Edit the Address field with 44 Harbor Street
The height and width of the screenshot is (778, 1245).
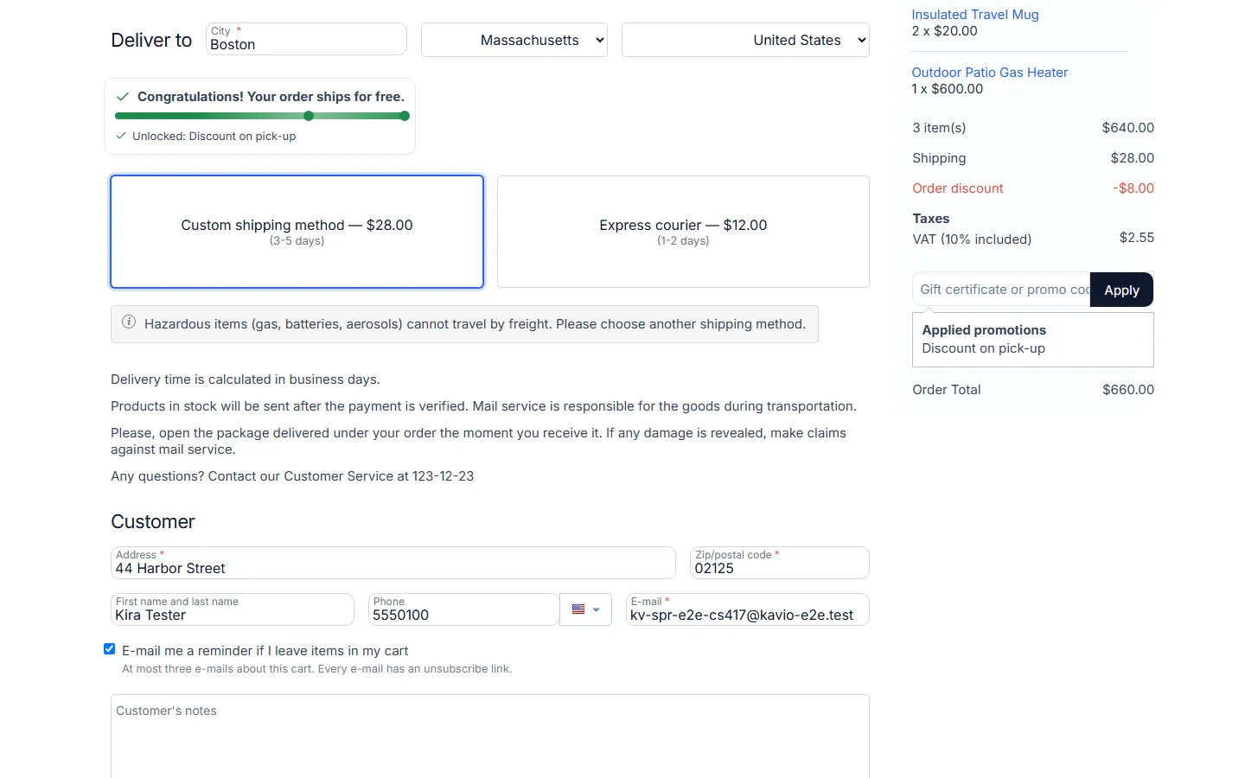(393, 563)
